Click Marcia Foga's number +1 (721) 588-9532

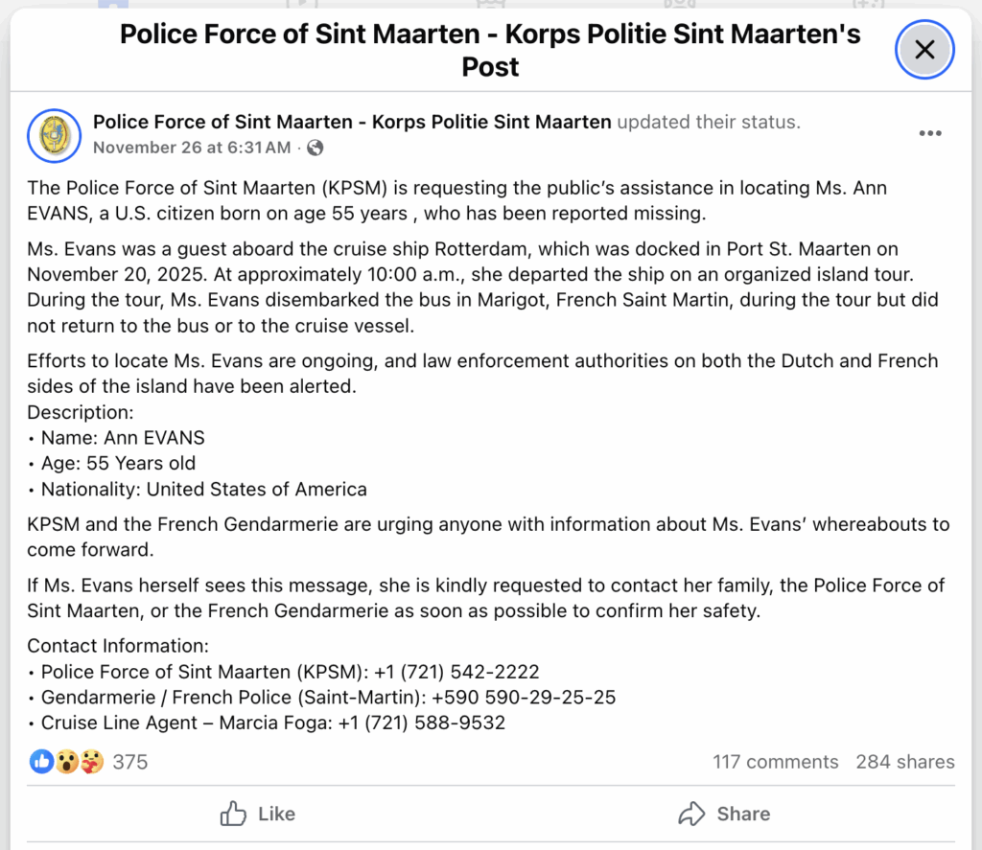(x=422, y=723)
